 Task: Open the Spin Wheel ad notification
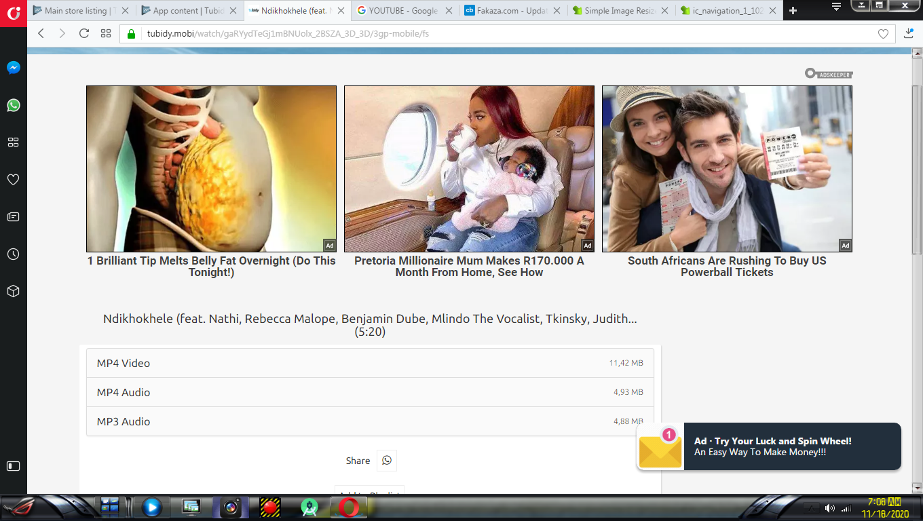coord(769,446)
